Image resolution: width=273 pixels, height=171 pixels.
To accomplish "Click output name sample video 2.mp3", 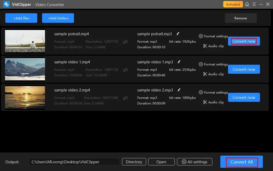I will 155,90.
